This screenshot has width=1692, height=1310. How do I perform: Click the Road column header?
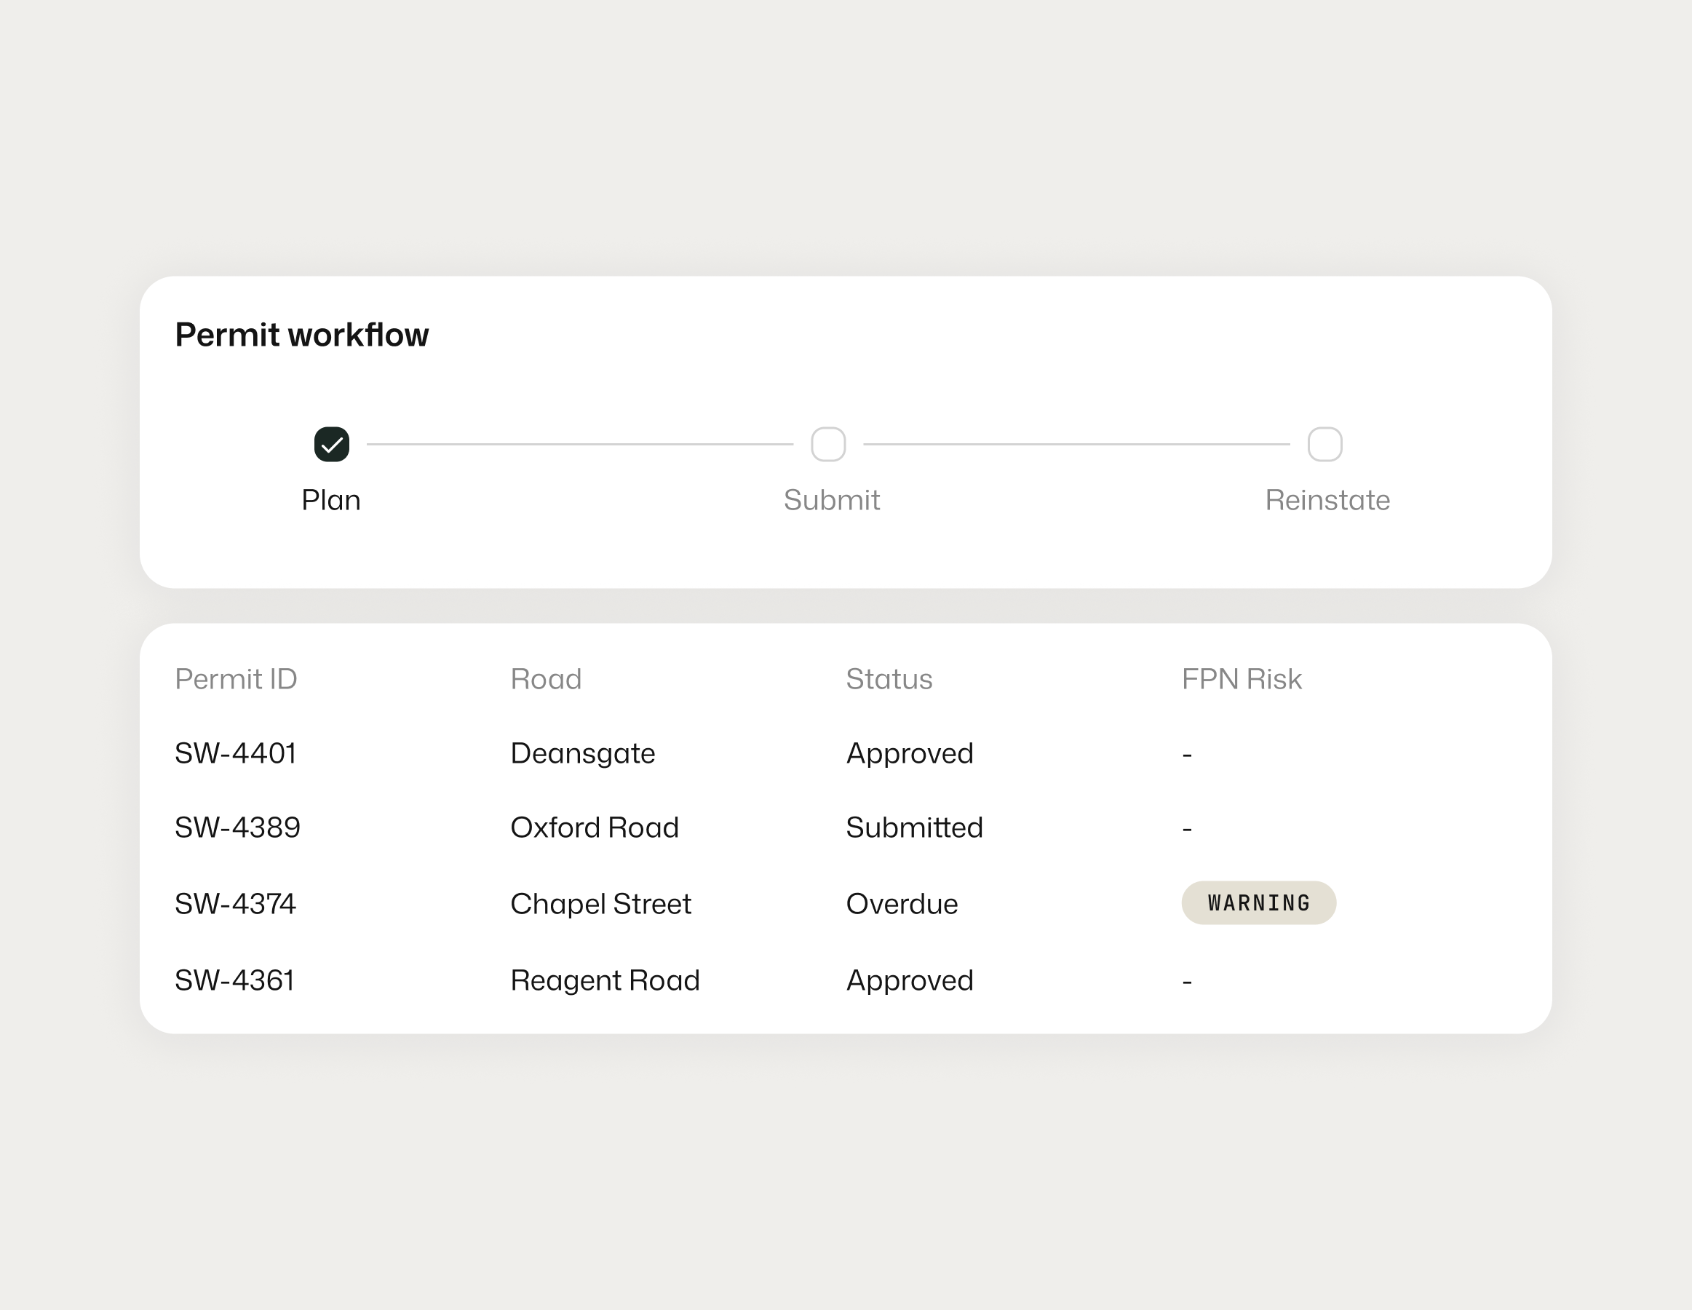[545, 680]
